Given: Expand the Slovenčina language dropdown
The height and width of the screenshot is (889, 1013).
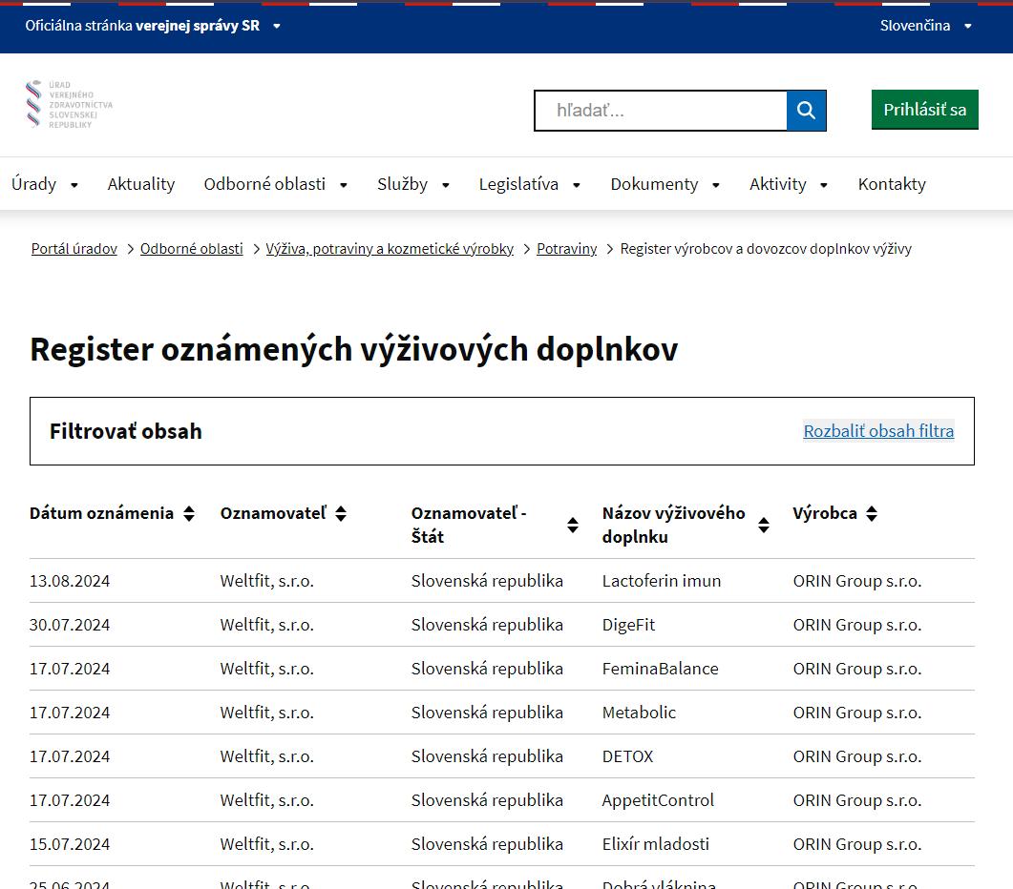Looking at the screenshot, I should tap(925, 26).
